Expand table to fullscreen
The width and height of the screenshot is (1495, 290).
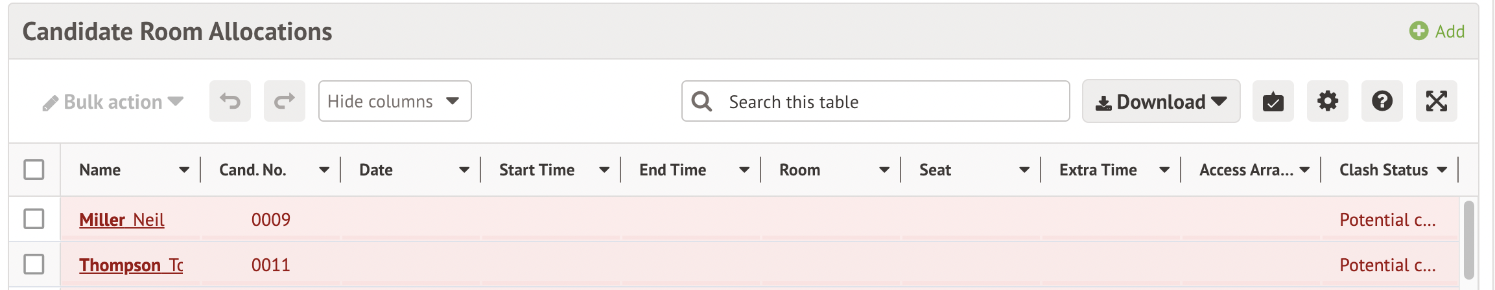click(x=1436, y=101)
